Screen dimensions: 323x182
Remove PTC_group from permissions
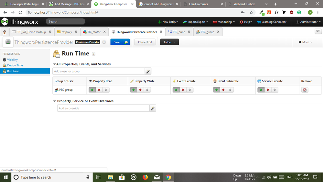(305, 90)
